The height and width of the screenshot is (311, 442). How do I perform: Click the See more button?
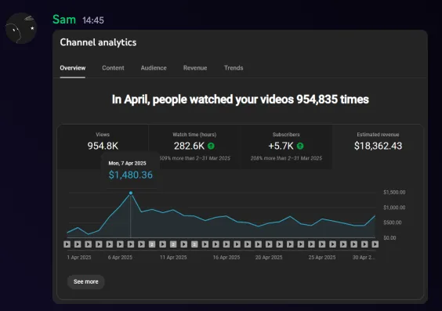point(86,282)
